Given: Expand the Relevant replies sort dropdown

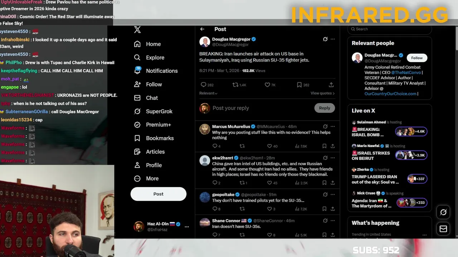Looking at the screenshot, I should click(208, 93).
